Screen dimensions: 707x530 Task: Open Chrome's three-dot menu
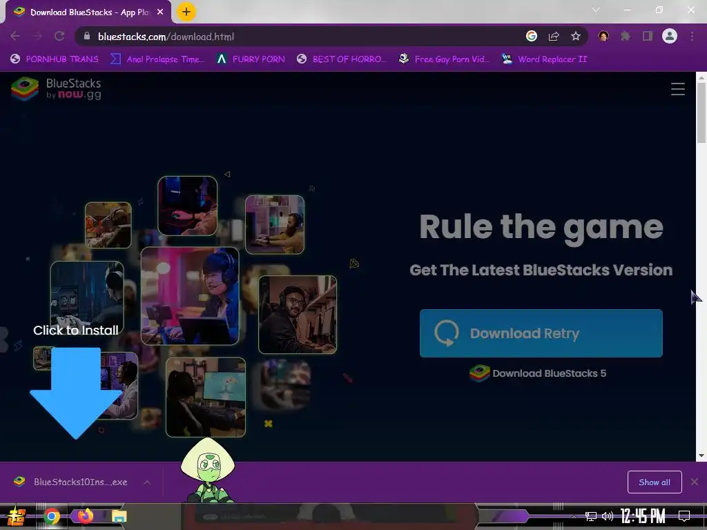pyautogui.click(x=692, y=37)
